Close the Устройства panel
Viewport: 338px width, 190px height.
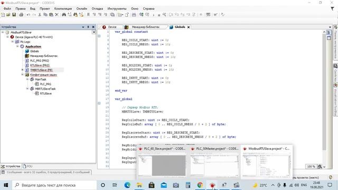pyautogui.click(x=93, y=27)
